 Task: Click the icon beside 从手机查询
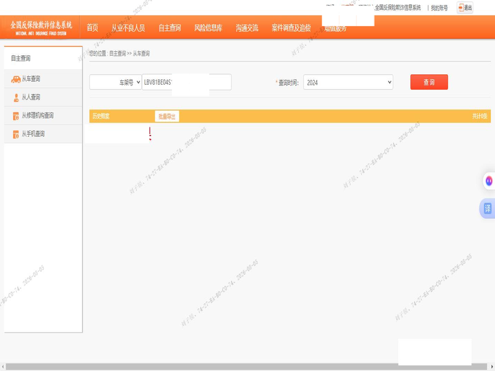(x=16, y=134)
